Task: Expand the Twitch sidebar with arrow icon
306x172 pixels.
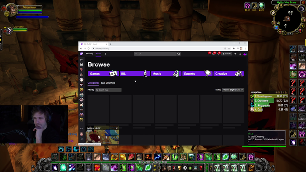Action: point(82,60)
